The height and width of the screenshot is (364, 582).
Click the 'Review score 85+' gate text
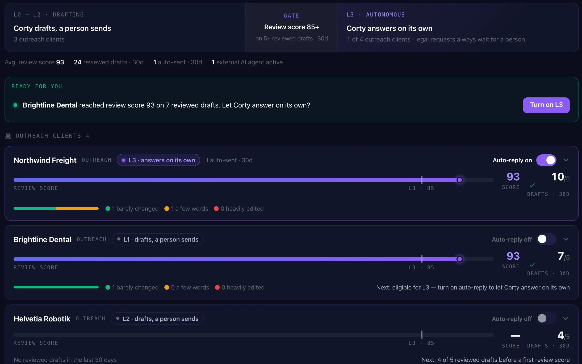click(292, 27)
